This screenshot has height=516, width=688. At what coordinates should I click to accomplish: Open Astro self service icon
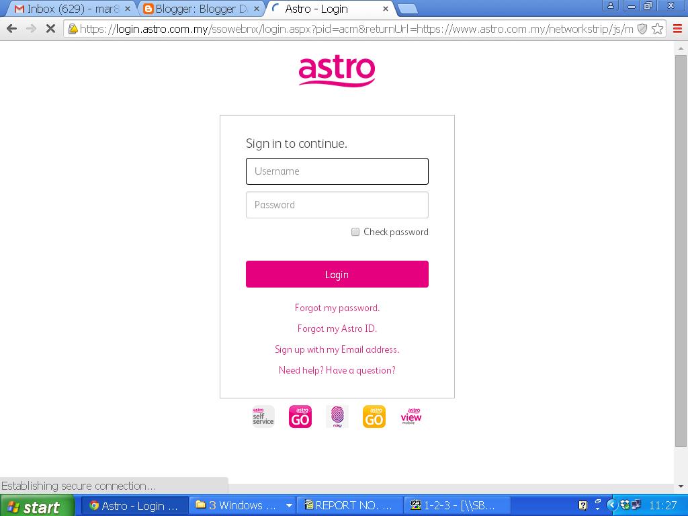tap(263, 417)
